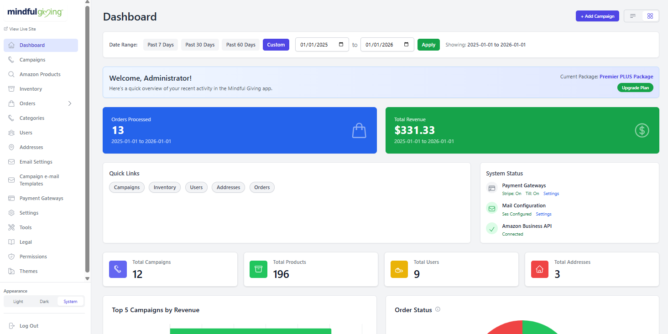Switch to grid view layout
The width and height of the screenshot is (668, 334).
[650, 15]
